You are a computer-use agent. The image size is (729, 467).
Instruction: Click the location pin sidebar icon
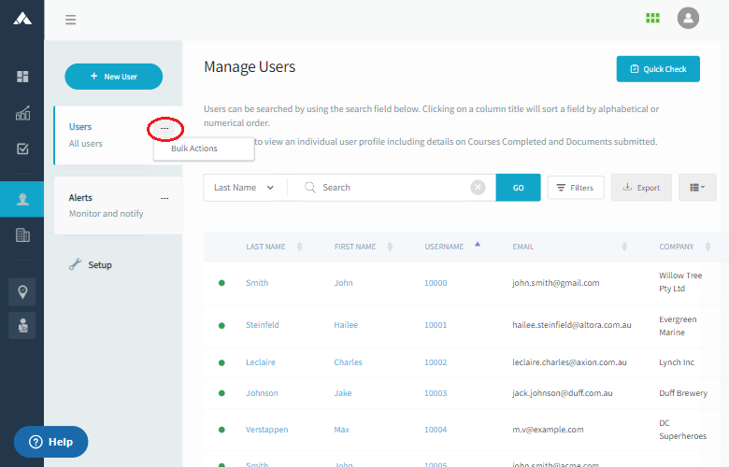[x=22, y=290]
